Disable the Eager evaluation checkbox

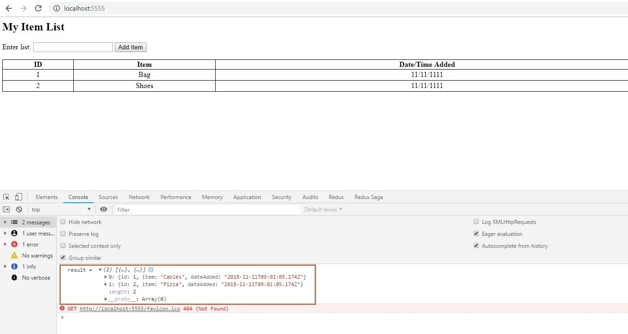pyautogui.click(x=476, y=234)
